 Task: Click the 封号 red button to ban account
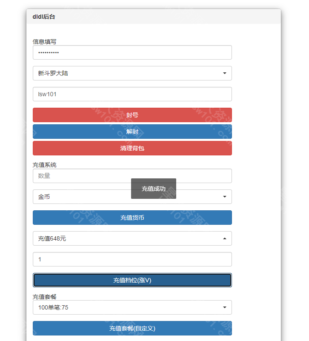[132, 115]
